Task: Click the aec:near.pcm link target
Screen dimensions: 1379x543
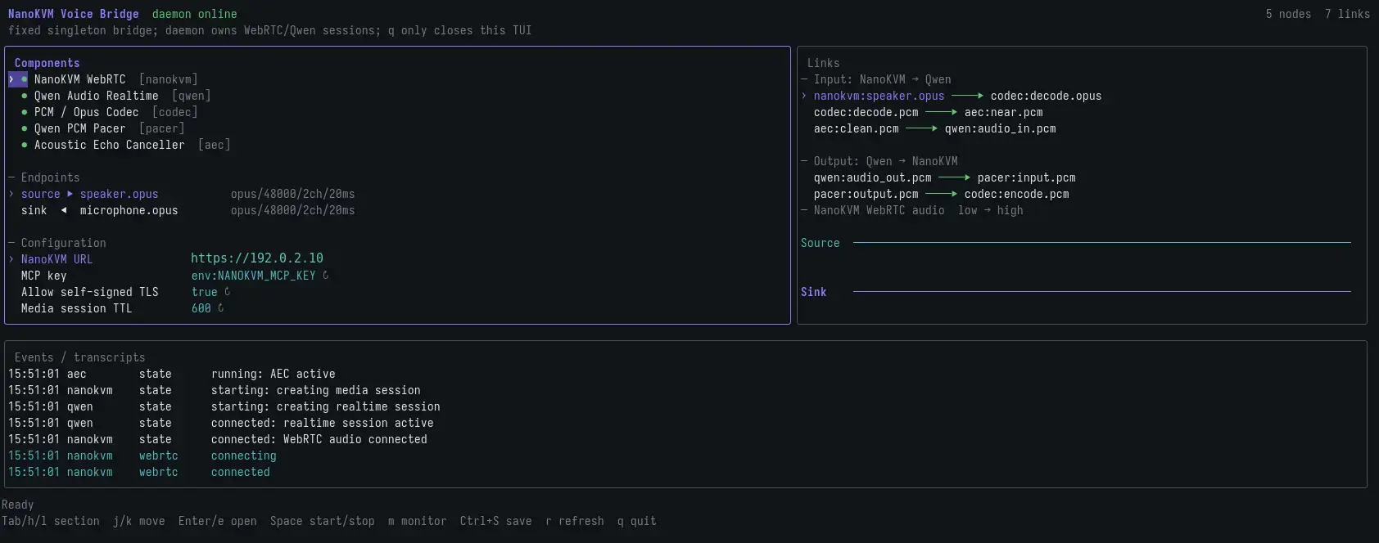Action: [1004, 112]
